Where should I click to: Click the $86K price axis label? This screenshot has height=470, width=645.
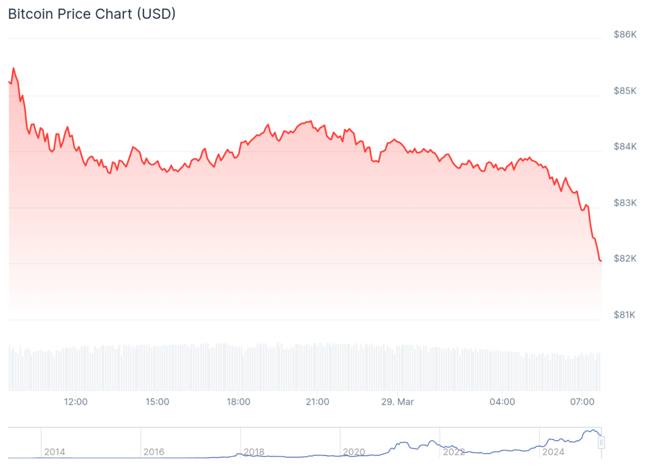click(625, 35)
